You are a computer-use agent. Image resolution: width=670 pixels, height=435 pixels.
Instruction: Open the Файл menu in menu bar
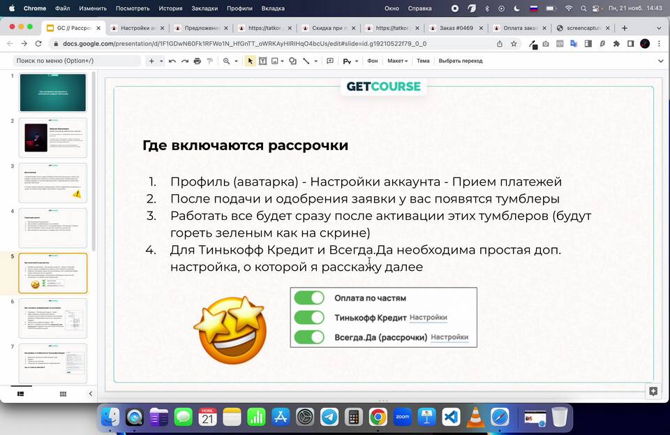pos(62,8)
